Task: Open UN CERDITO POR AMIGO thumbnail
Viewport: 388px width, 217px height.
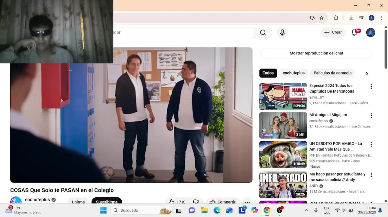Action: pos(283,154)
